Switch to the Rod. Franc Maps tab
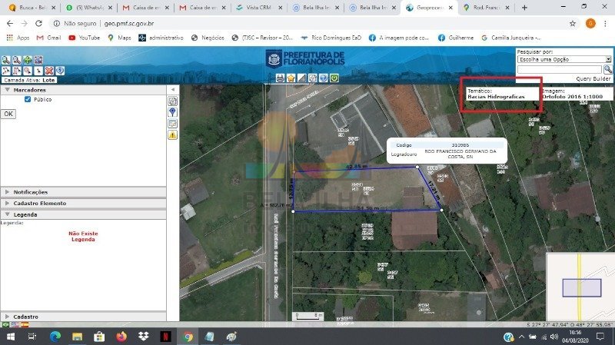This screenshot has width=615, height=345. (487, 8)
